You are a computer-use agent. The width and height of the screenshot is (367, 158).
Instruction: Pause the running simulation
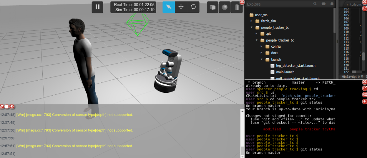click(97, 7)
